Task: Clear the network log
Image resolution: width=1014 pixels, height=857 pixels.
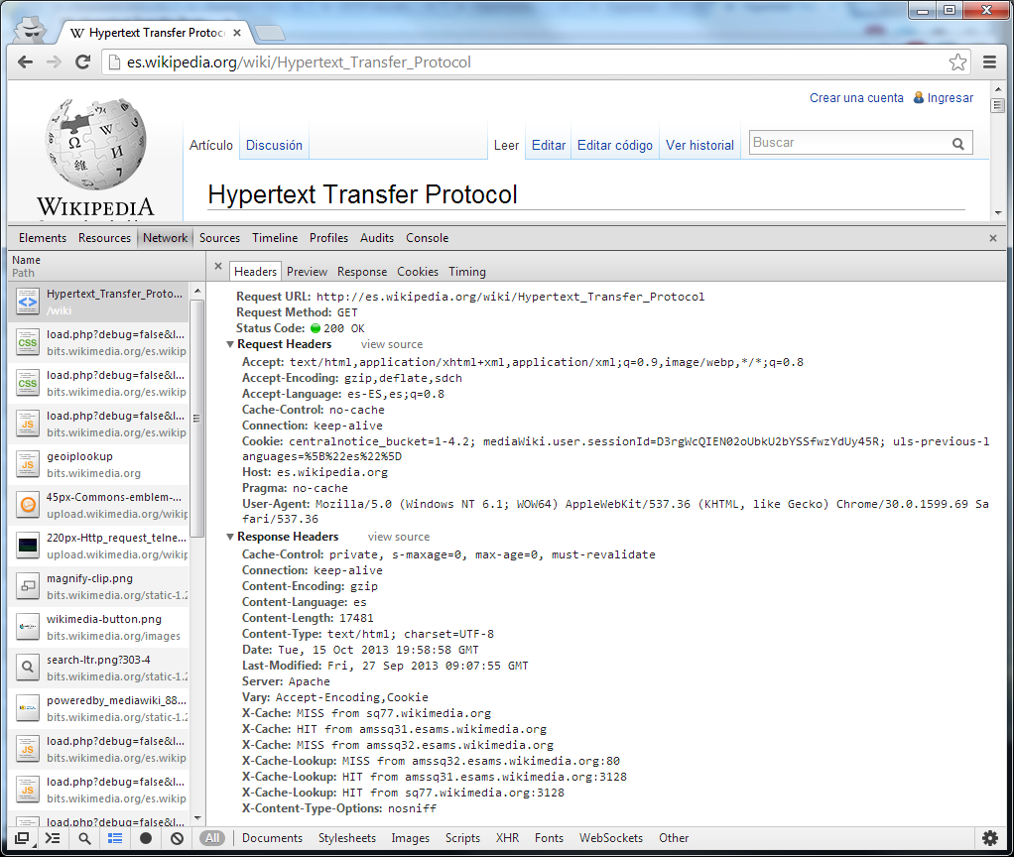Action: click(x=177, y=838)
